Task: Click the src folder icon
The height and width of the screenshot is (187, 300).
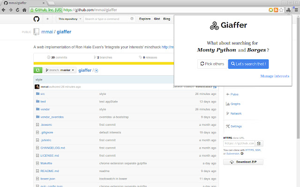Action: point(37,93)
